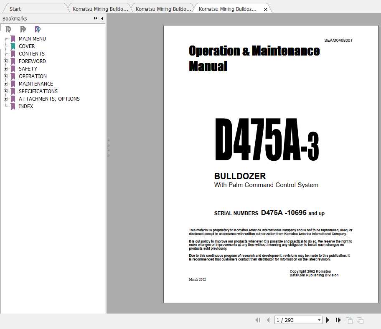Open the page number dropdown
This screenshot has width=381, height=329.
coord(319,320)
